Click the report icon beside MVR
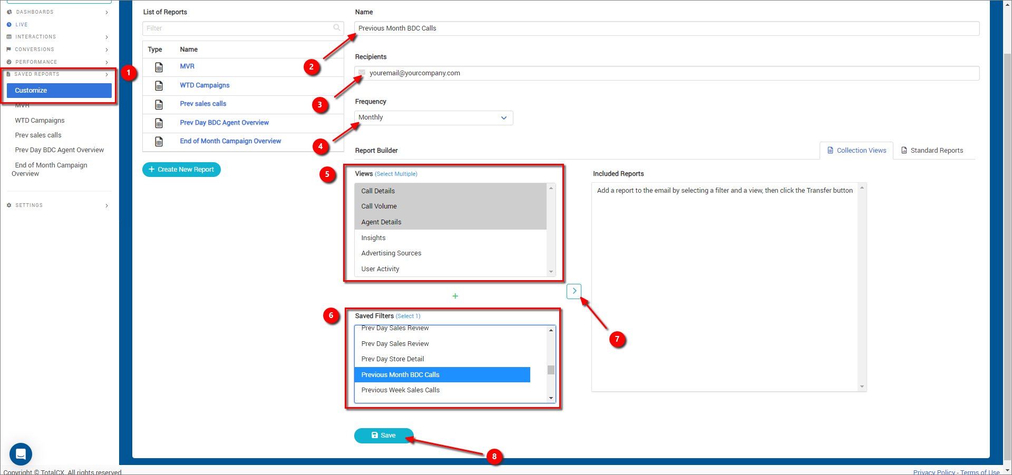Viewport: 1012px width, 475px height. (x=159, y=67)
